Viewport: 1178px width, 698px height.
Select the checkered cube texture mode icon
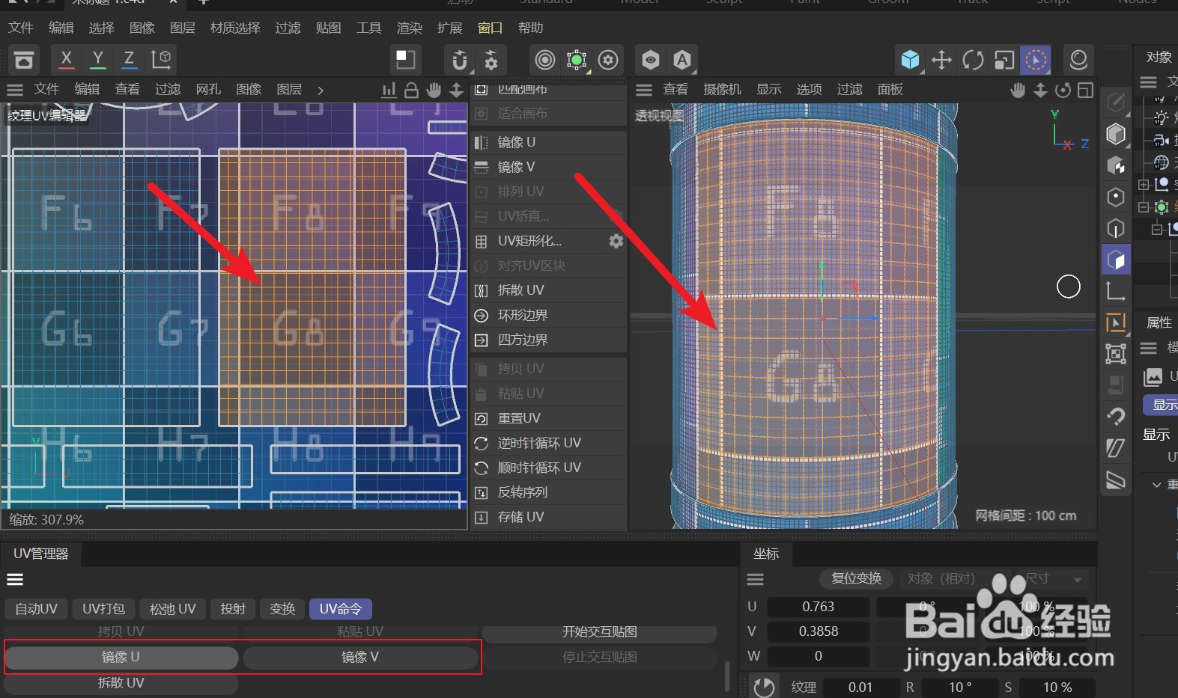pos(1116,165)
